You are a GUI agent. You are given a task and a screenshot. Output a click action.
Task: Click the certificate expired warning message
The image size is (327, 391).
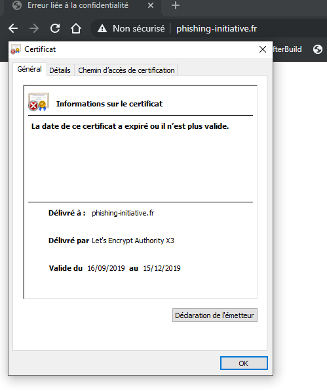(x=130, y=126)
